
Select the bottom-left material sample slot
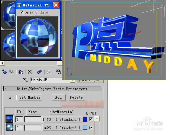pyautogui.click(x=8, y=45)
